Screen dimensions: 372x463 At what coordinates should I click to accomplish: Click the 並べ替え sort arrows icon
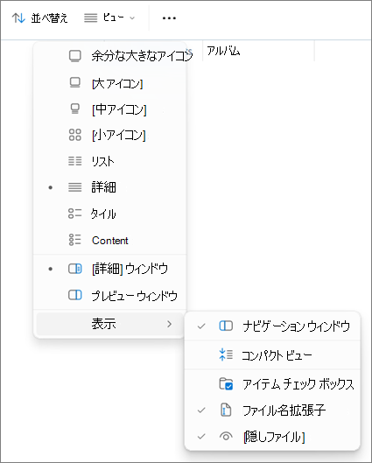tap(18, 18)
